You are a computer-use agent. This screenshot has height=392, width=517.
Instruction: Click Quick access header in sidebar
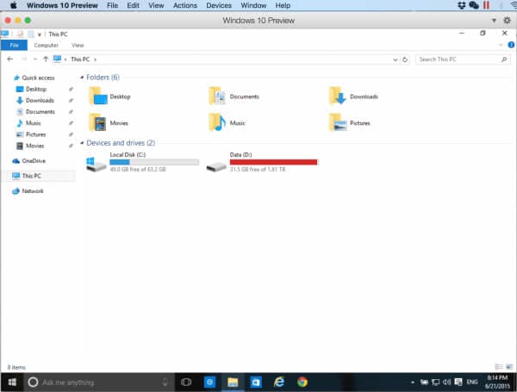click(34, 78)
